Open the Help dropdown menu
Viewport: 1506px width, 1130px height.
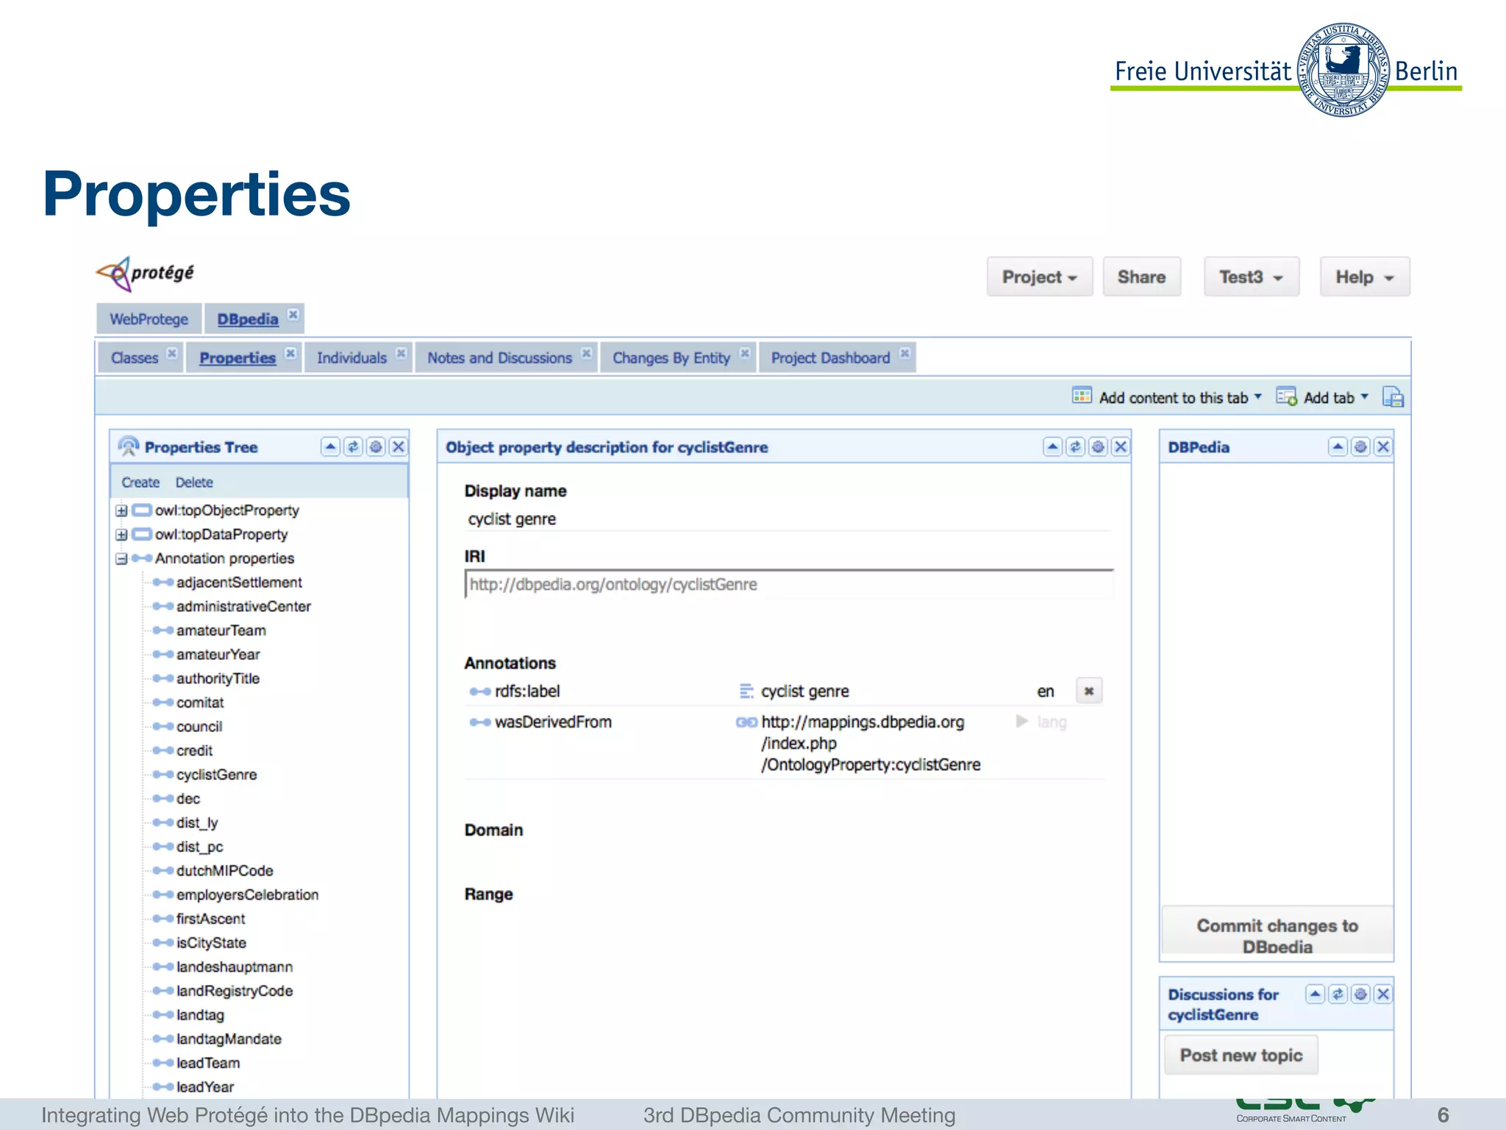click(1365, 277)
